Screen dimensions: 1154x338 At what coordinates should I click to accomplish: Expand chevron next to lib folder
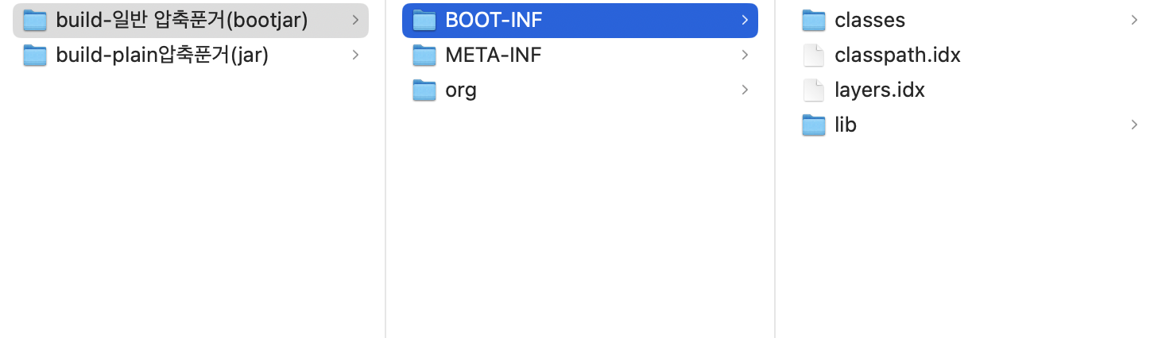pyautogui.click(x=1134, y=125)
